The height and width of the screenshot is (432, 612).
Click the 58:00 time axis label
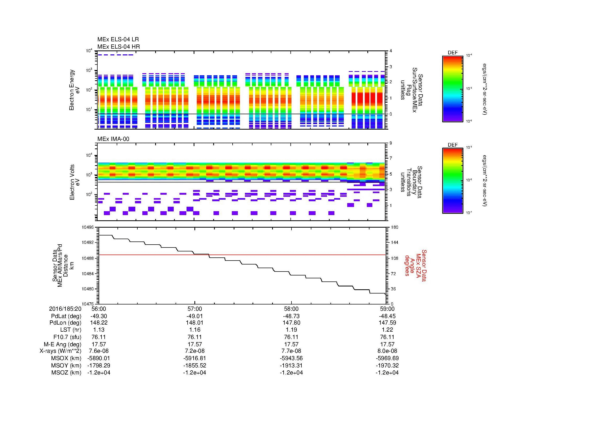tap(291, 309)
